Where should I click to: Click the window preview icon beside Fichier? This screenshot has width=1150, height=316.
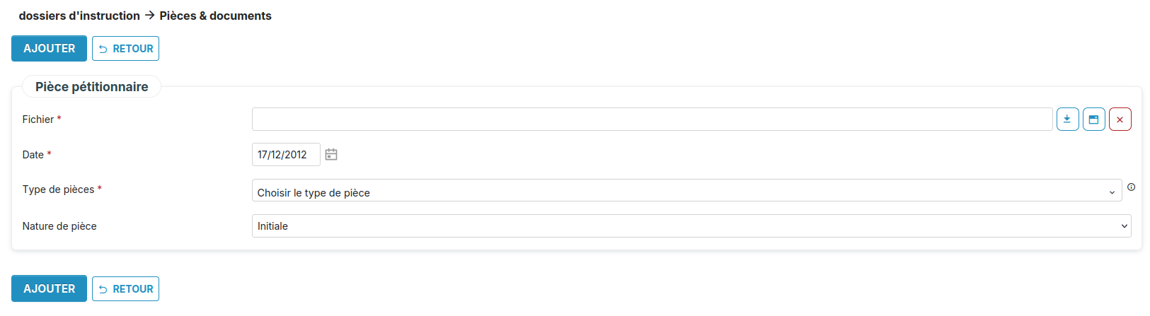1093,119
